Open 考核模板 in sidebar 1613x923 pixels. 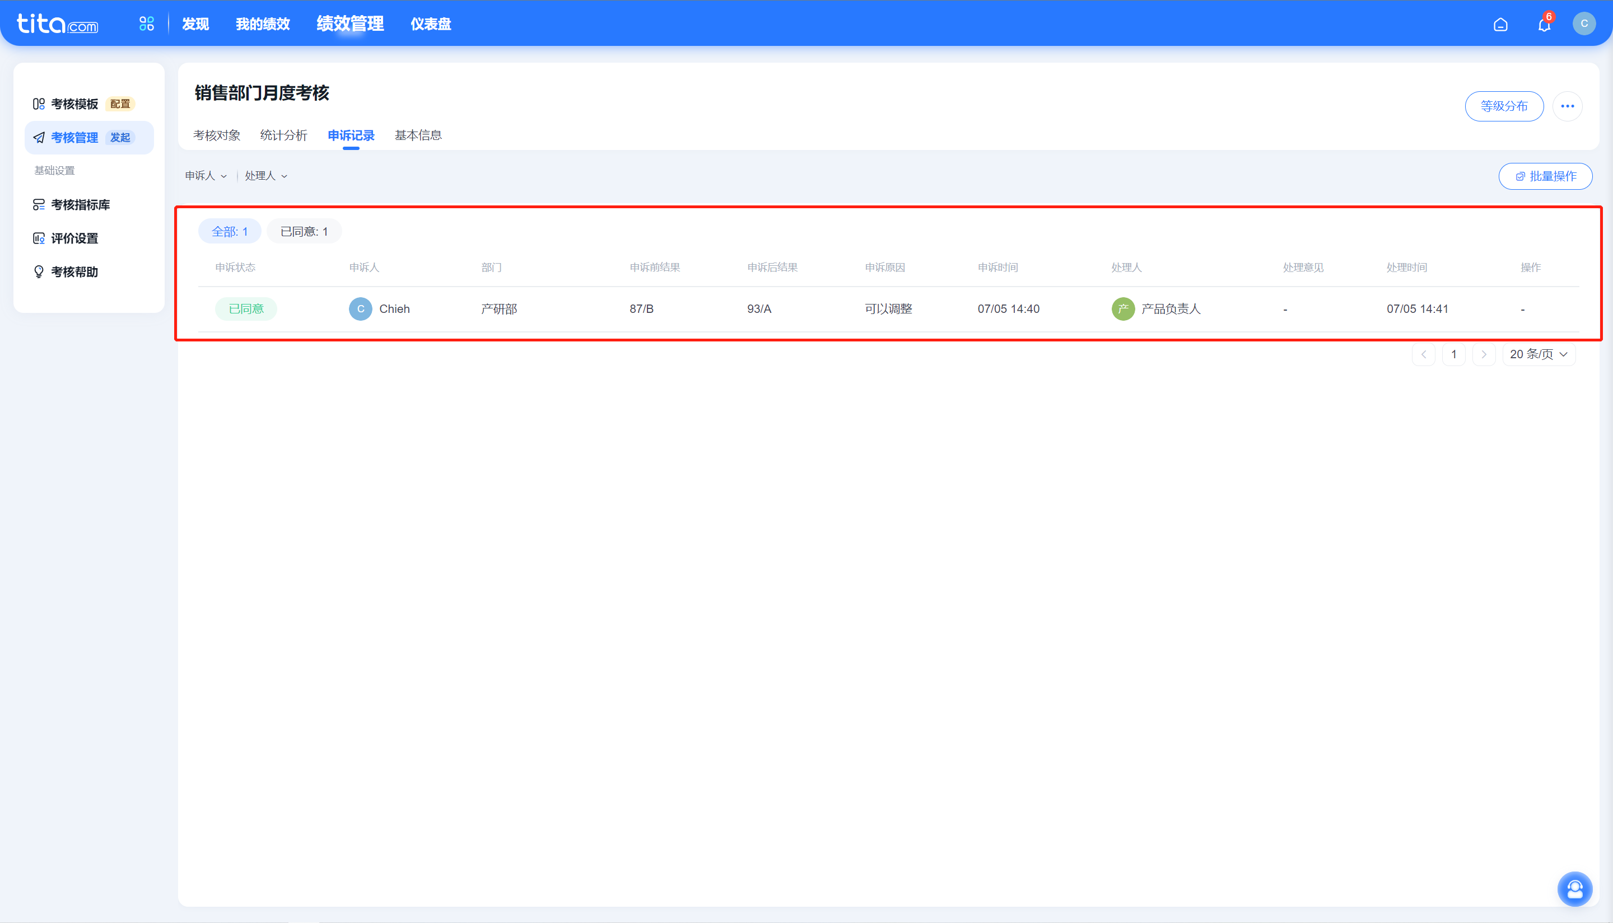[x=74, y=104]
